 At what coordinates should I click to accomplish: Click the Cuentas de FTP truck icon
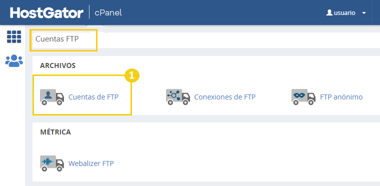(52, 97)
